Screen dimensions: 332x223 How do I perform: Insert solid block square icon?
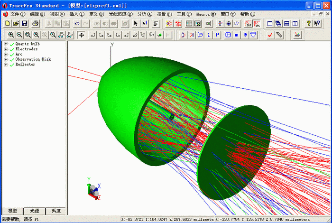click(236, 35)
